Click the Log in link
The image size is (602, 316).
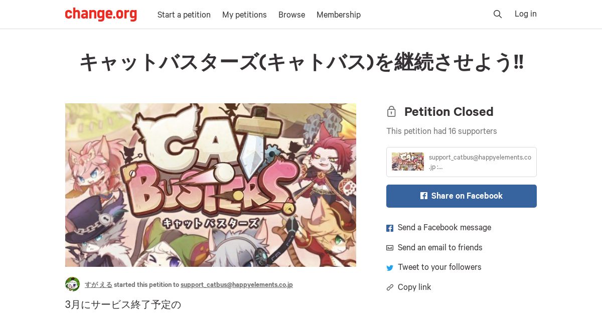(x=526, y=14)
